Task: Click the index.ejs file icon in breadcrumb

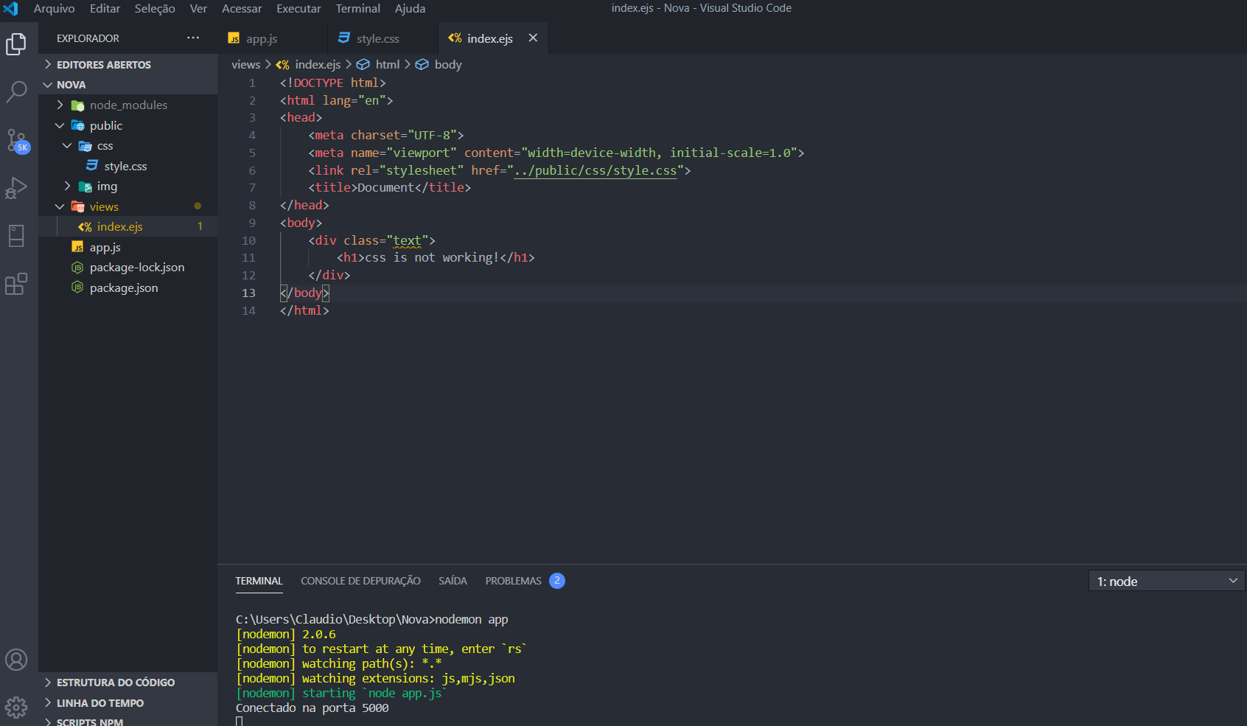Action: point(282,65)
